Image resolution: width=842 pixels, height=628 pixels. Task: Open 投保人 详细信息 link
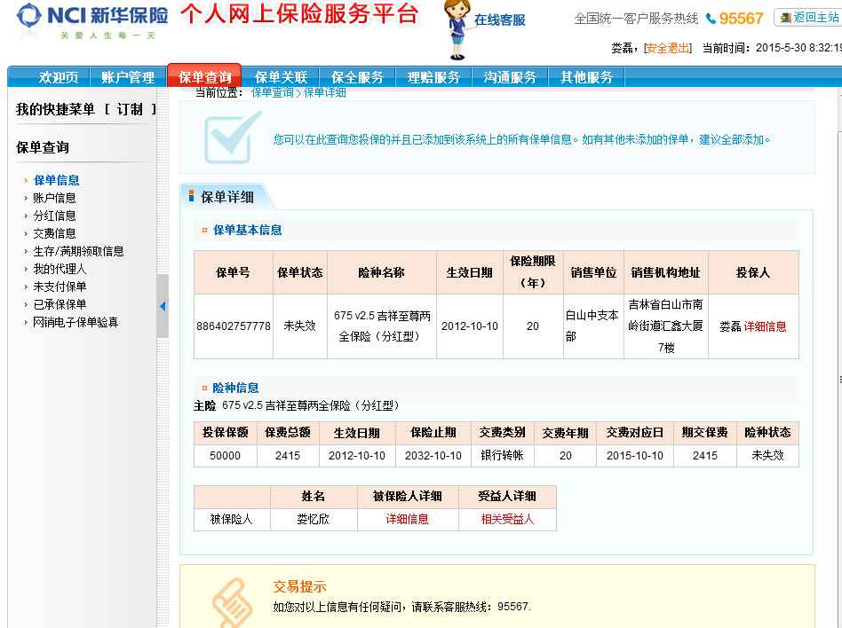(x=765, y=326)
